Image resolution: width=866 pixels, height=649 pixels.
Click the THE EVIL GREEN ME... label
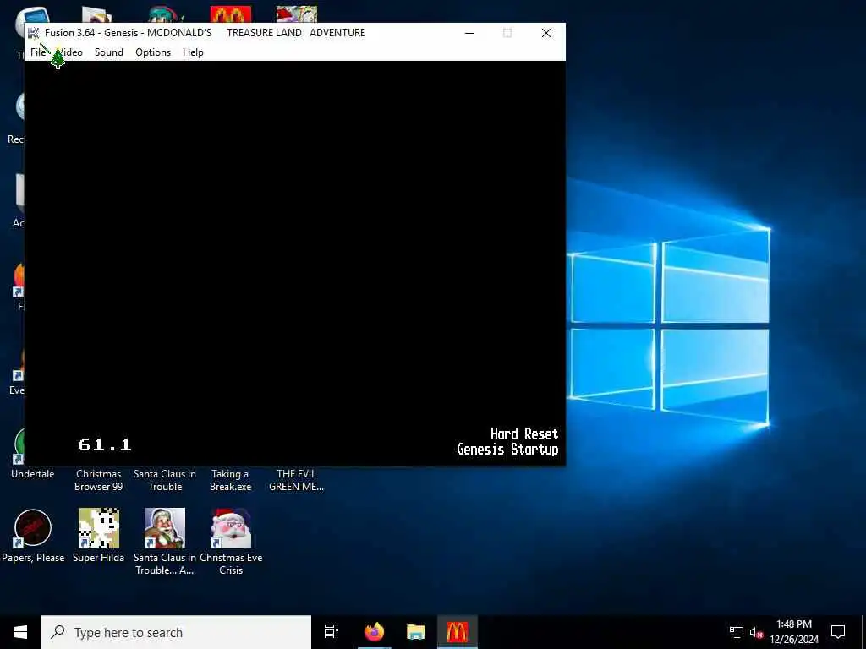297,480
